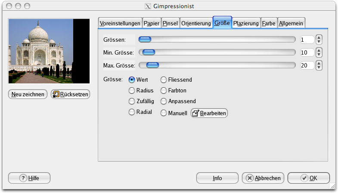Switch to the Orientierung tab
The height and width of the screenshot is (193, 338).
[196, 23]
